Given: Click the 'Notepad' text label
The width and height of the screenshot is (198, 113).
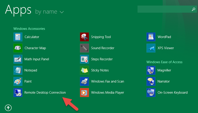Looking at the screenshot, I should tap(31, 70).
